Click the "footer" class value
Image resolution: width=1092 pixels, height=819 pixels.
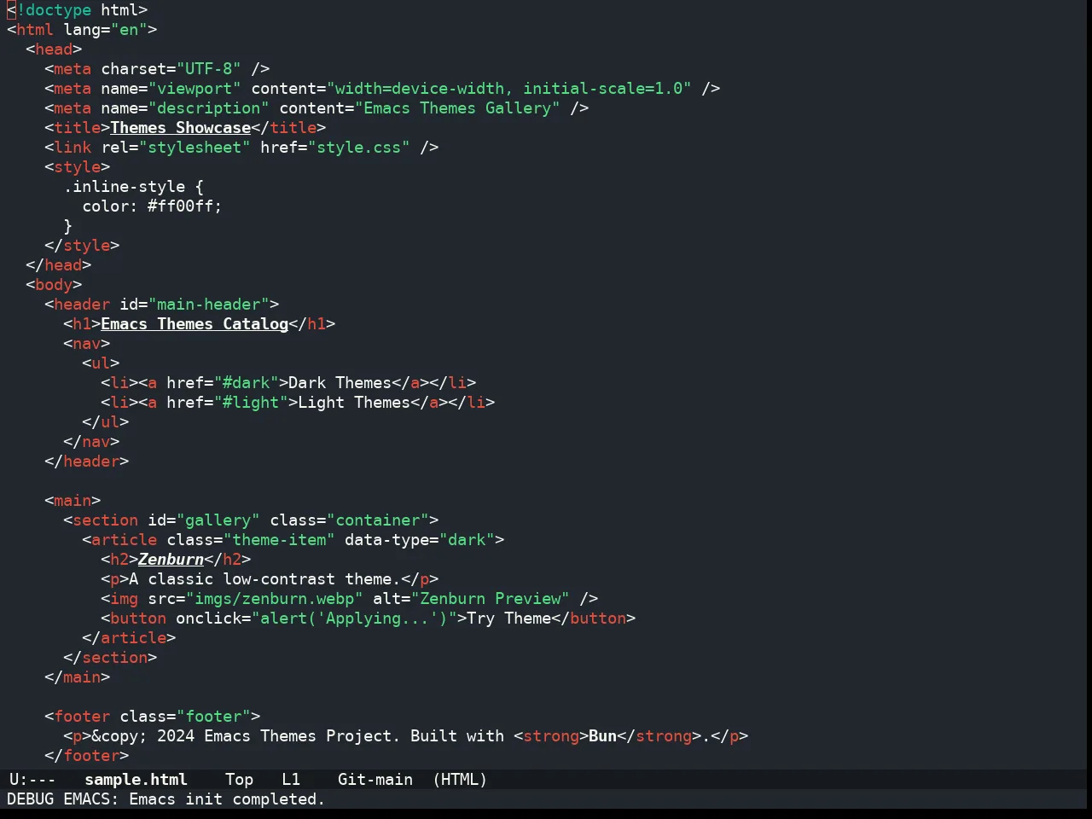click(x=213, y=716)
